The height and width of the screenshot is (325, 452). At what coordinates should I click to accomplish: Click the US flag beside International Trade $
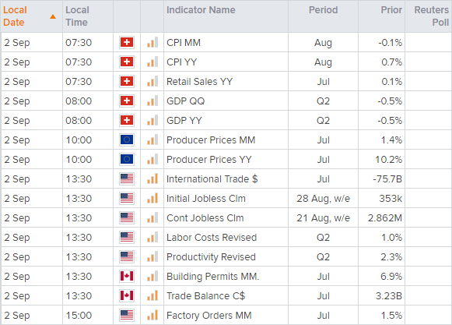[127, 178]
